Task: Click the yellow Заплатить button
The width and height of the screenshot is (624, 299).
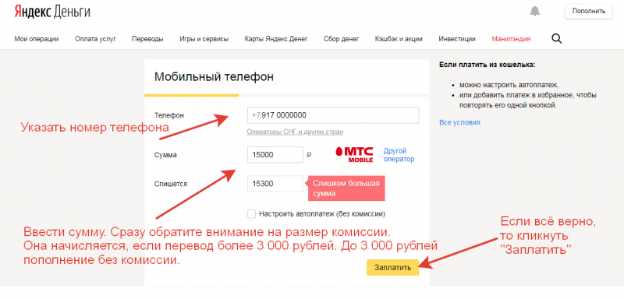Action: [x=392, y=268]
